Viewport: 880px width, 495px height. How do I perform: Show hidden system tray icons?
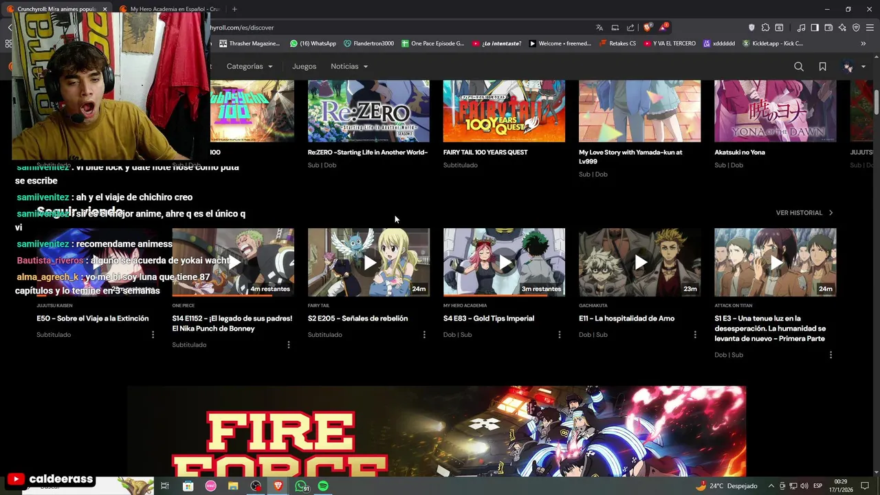click(771, 486)
